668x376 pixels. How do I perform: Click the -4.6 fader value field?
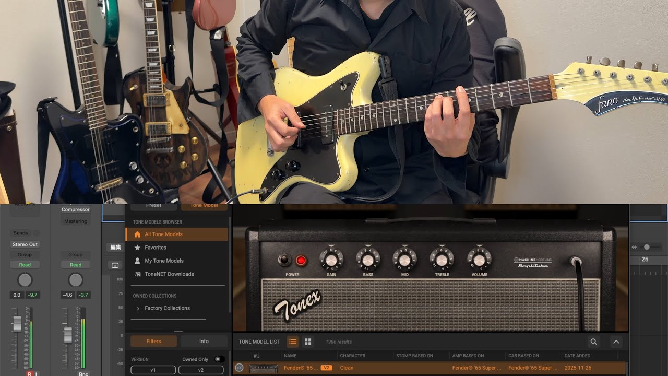(67, 295)
